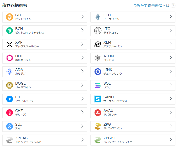Click the blue droplet SUI icon

coord(10,126)
